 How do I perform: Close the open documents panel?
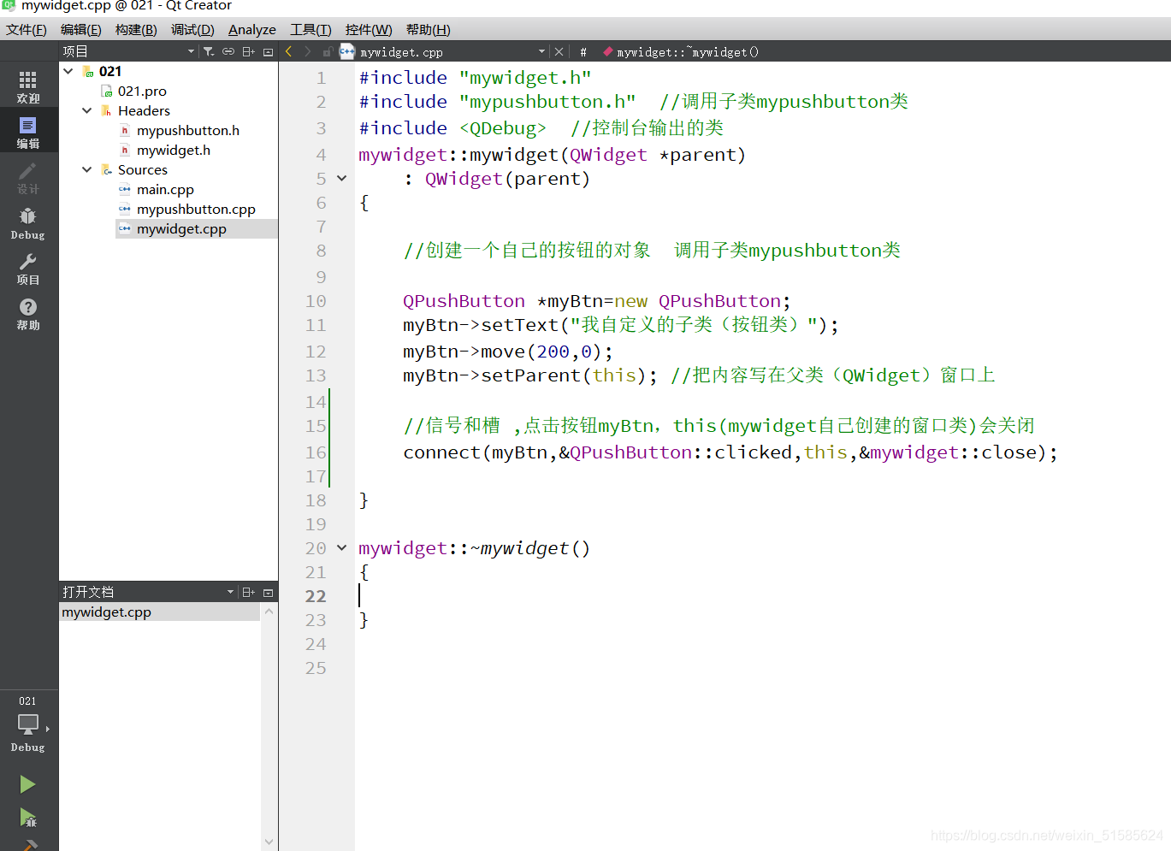tap(269, 592)
